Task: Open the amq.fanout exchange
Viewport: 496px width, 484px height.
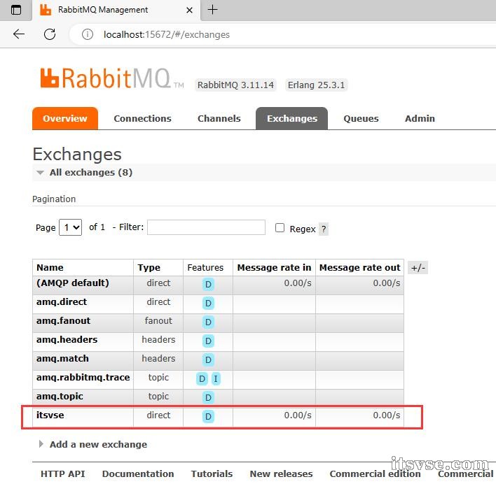Action: point(64,321)
